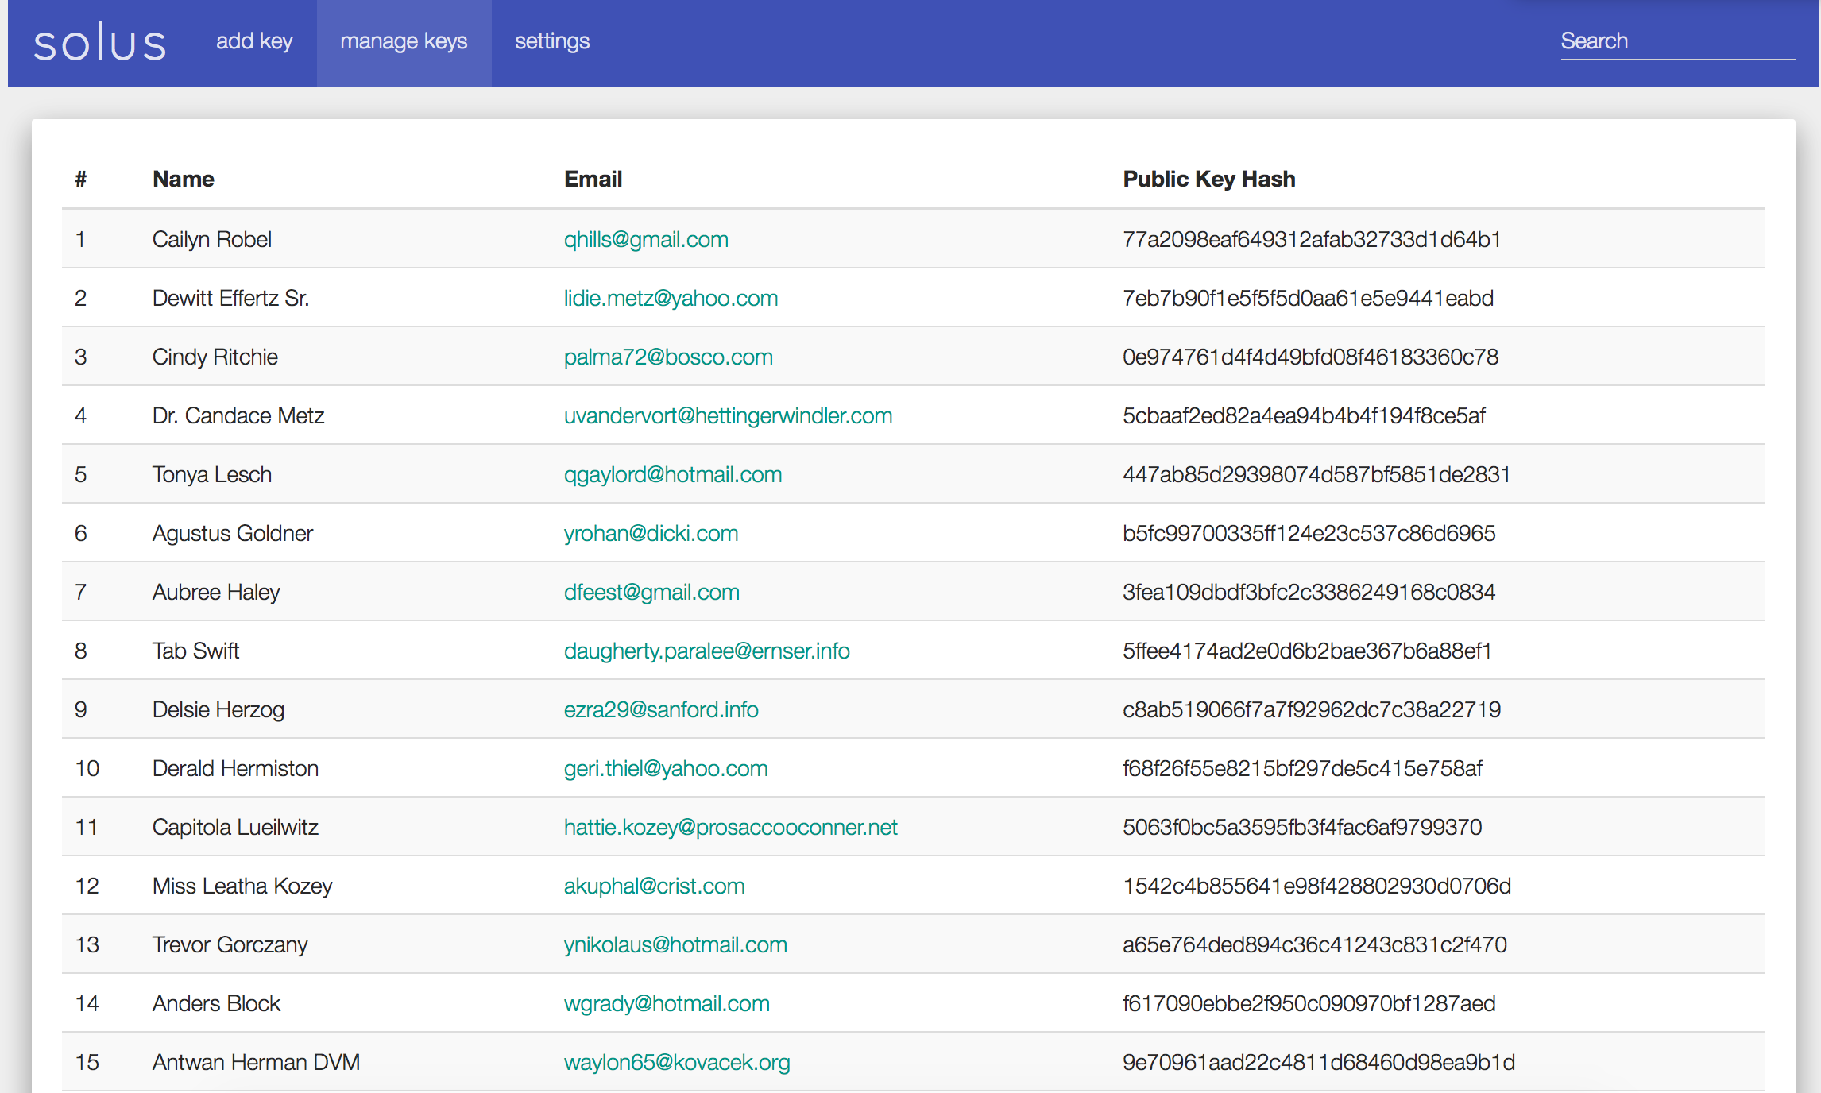Click the lidie.metz@yahoo.com email link
Image resolution: width=1821 pixels, height=1093 pixels.
point(671,298)
